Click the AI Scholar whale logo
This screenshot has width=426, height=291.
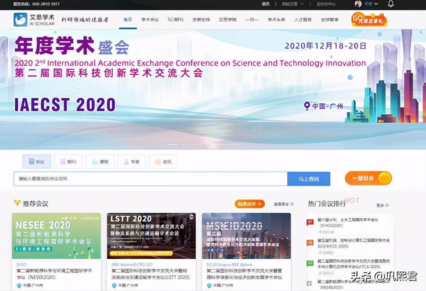tap(20, 20)
